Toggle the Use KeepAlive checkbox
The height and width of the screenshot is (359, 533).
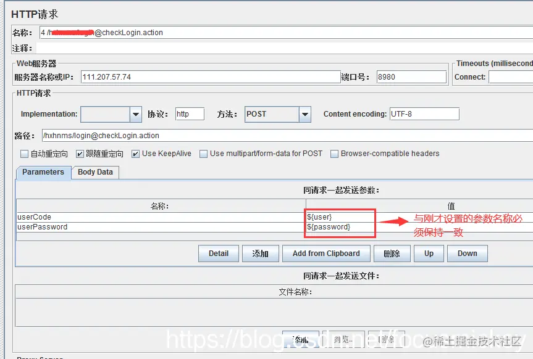[x=135, y=154]
